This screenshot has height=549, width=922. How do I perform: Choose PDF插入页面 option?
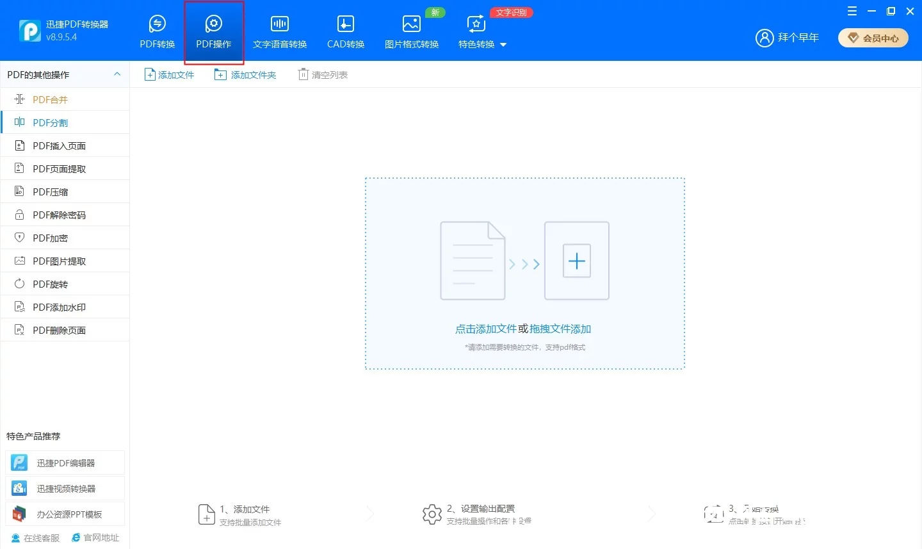click(x=65, y=145)
